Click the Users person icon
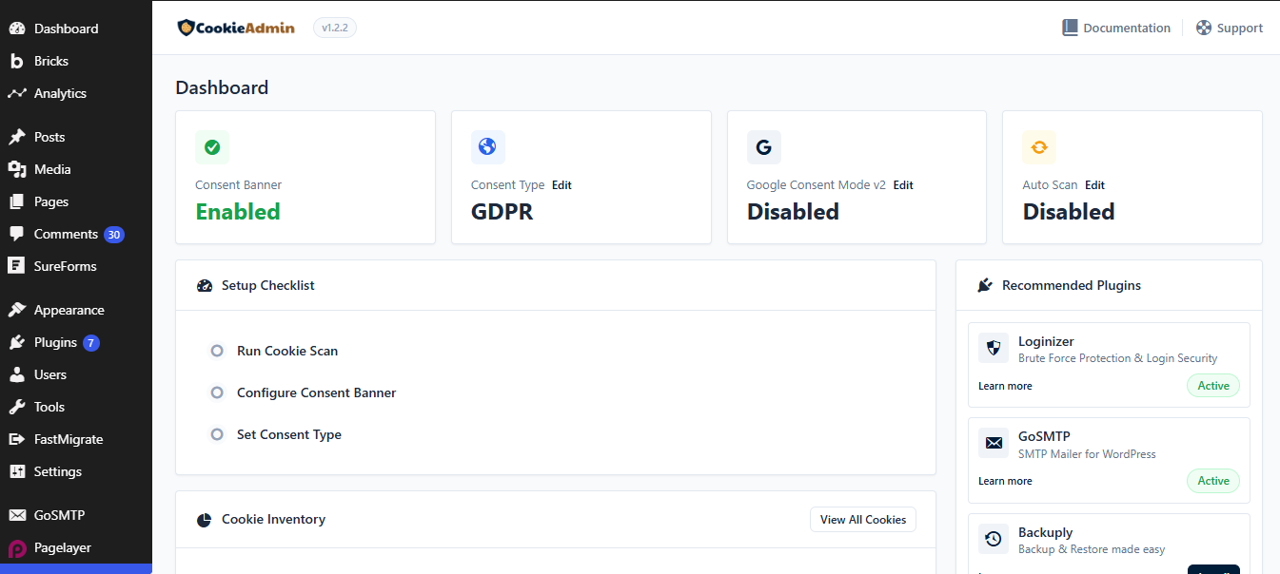Screen dimensions: 1280x574 point(17,374)
